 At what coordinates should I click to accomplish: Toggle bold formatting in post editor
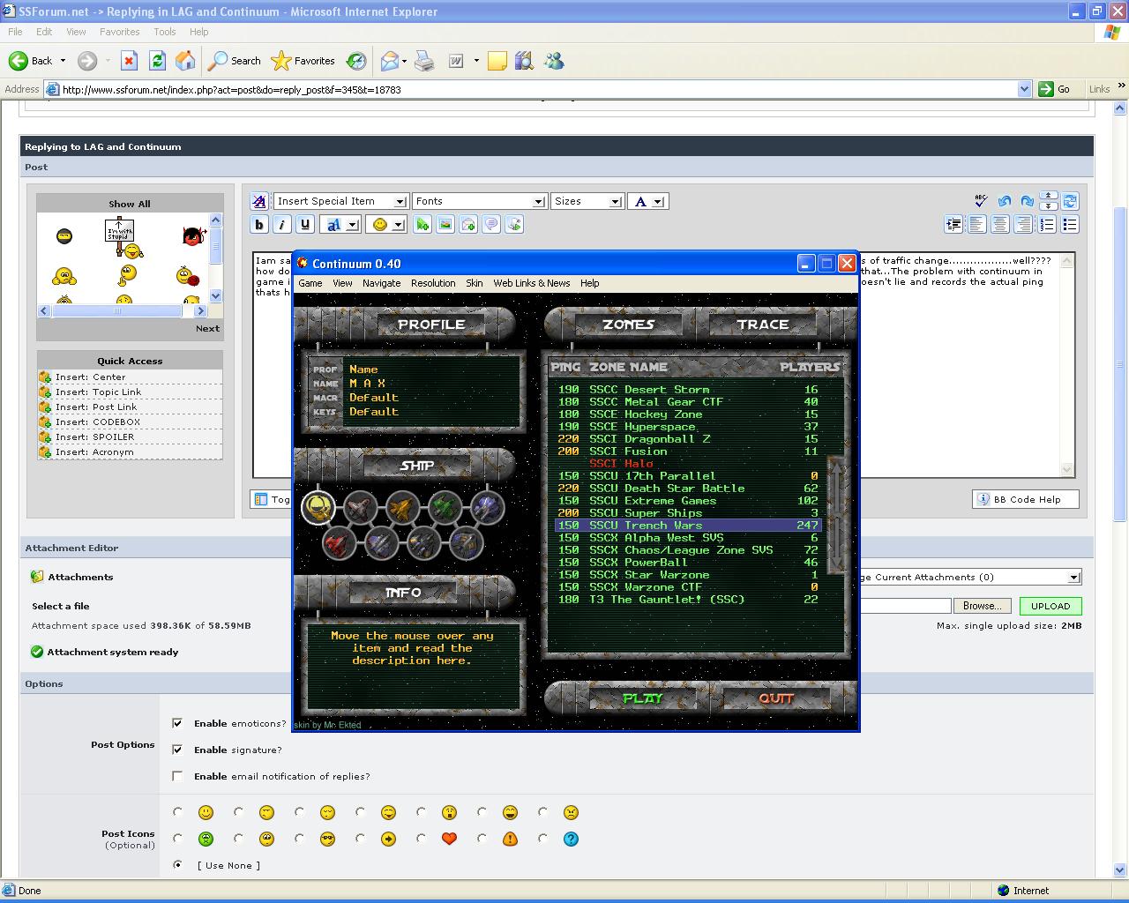[x=259, y=225]
